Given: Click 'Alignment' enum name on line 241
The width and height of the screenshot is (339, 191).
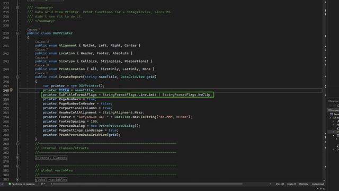Looking at the screenshot, I should [68, 46].
